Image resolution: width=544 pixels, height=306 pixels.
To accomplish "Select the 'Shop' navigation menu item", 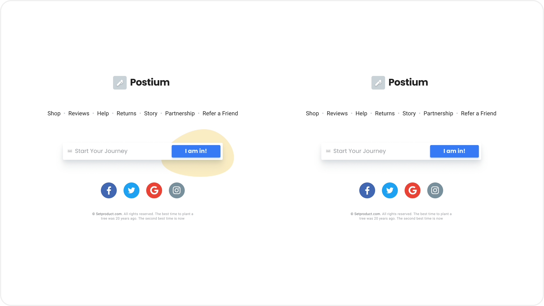I will 54,114.
